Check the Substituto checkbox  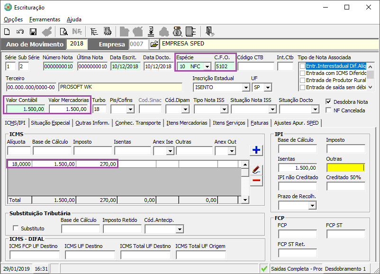16,228
